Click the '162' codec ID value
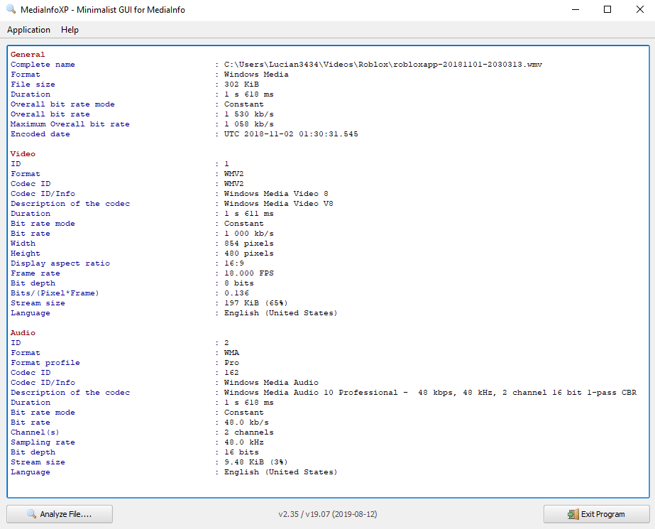 (x=231, y=373)
